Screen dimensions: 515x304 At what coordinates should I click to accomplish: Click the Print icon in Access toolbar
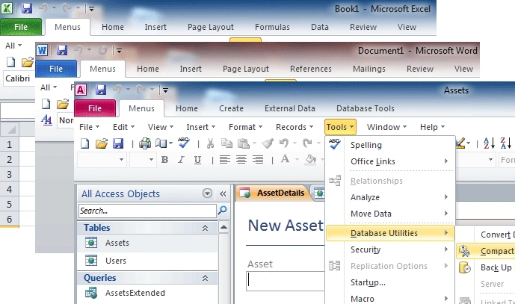145,143
